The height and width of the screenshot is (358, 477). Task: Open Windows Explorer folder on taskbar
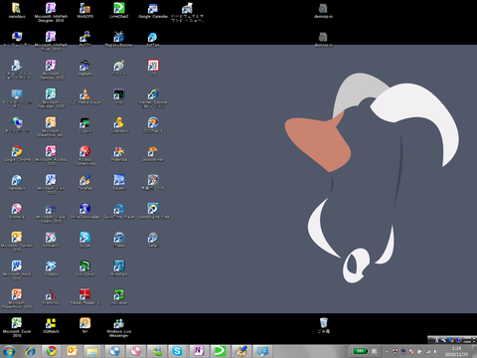coord(92,351)
